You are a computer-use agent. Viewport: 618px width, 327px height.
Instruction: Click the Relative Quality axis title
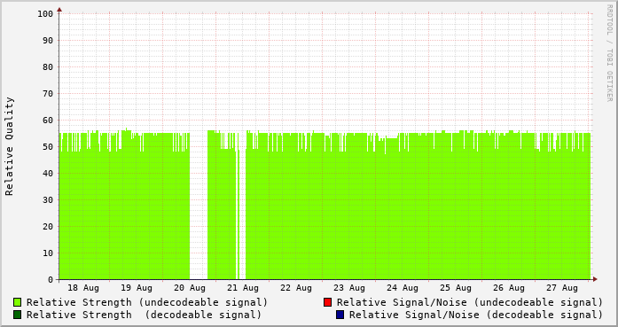point(10,146)
